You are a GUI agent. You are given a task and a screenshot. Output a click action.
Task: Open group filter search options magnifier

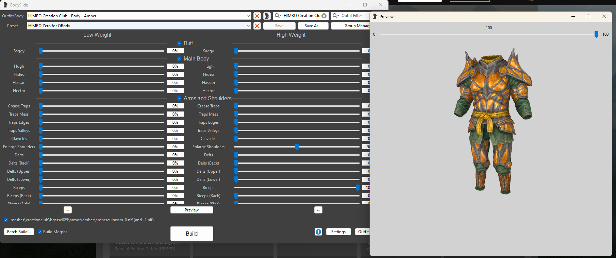278,16
